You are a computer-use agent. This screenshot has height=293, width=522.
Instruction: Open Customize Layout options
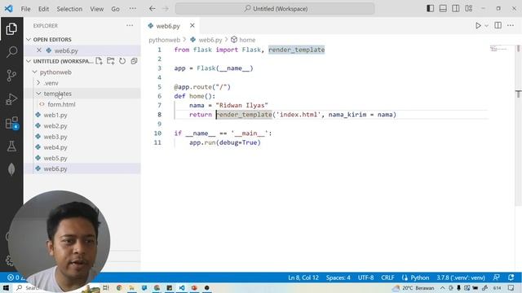click(469, 9)
